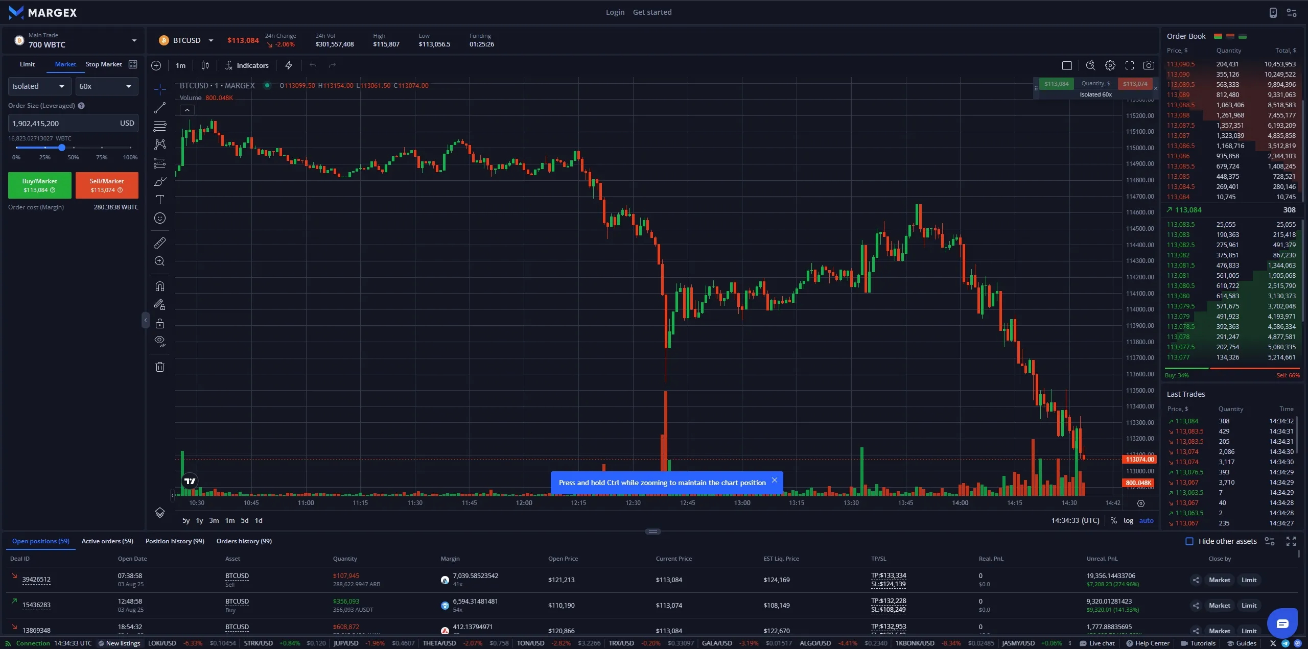This screenshot has width=1308, height=649.
Task: Click the Get started link
Action: tap(652, 12)
